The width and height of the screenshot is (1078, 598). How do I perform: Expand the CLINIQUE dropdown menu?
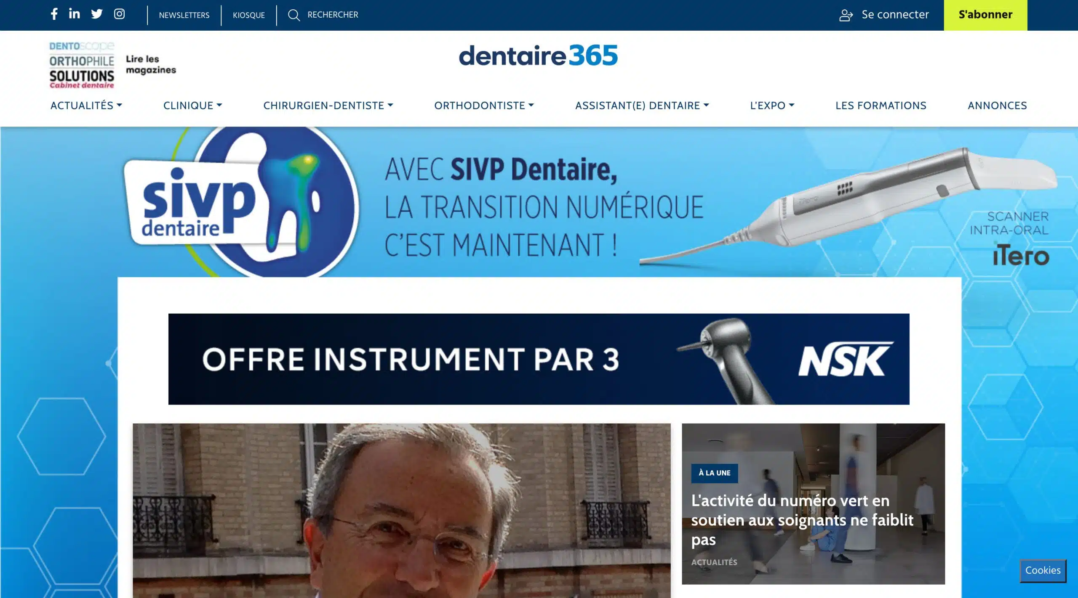[192, 106]
